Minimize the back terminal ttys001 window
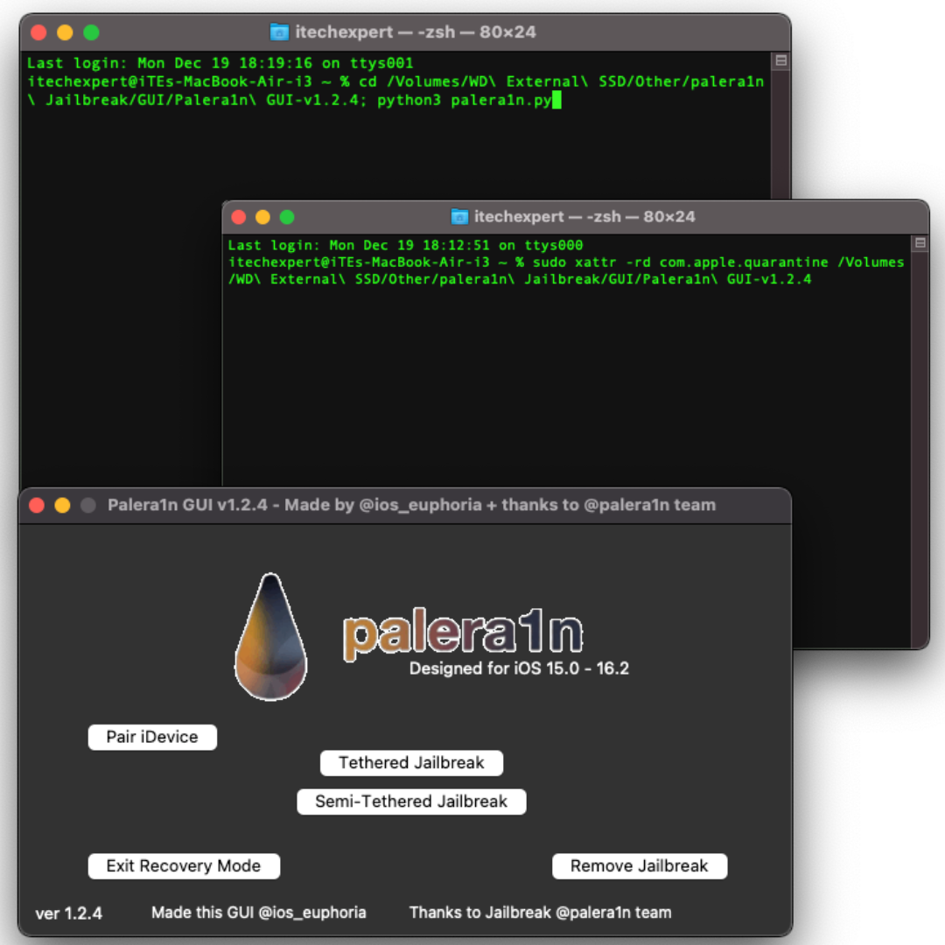Screen dimensions: 945x945 [x=65, y=32]
